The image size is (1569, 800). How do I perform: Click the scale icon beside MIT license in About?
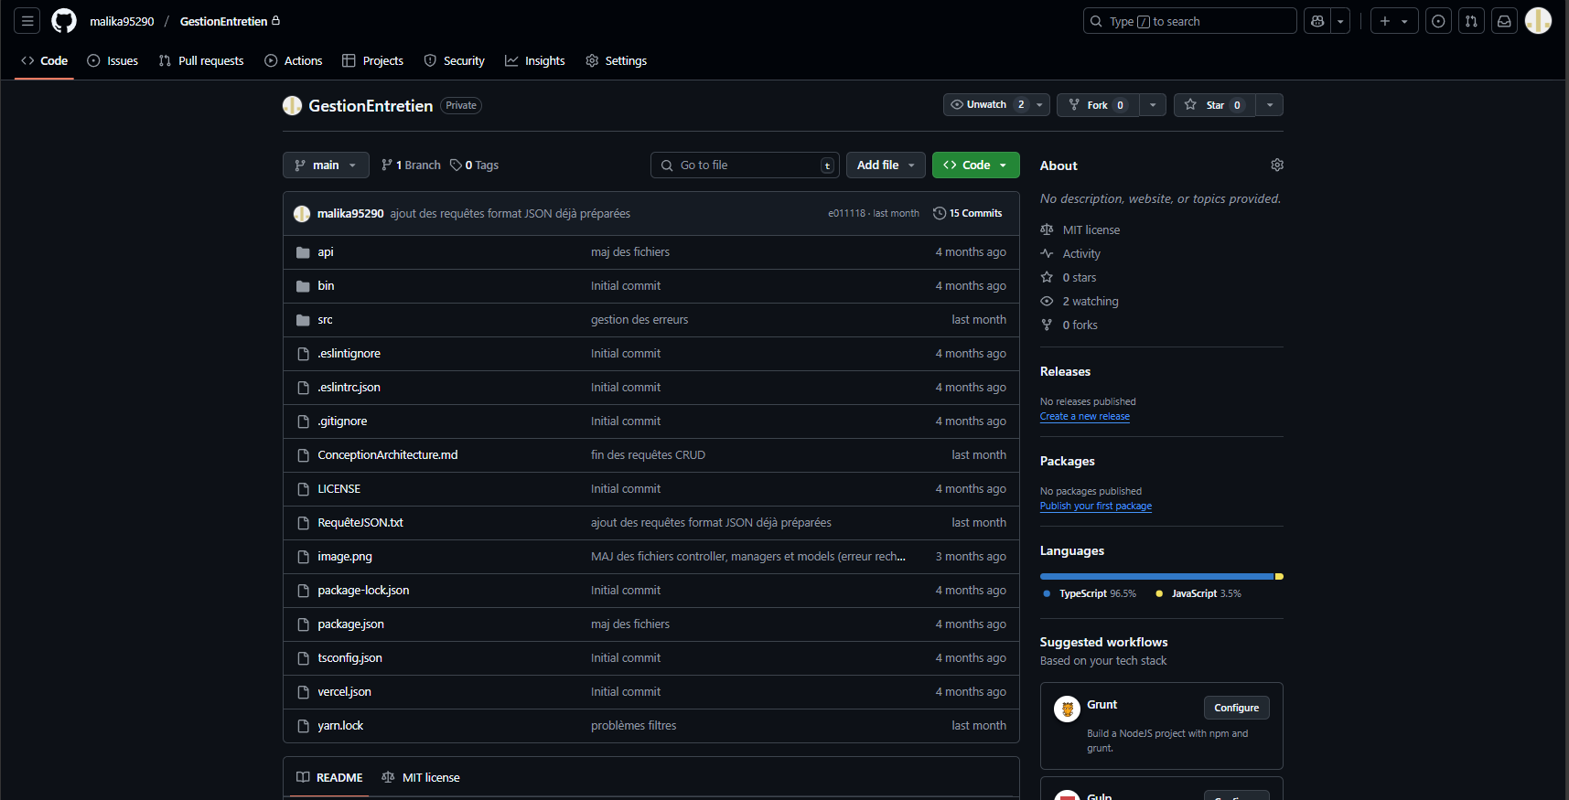[x=1047, y=229]
